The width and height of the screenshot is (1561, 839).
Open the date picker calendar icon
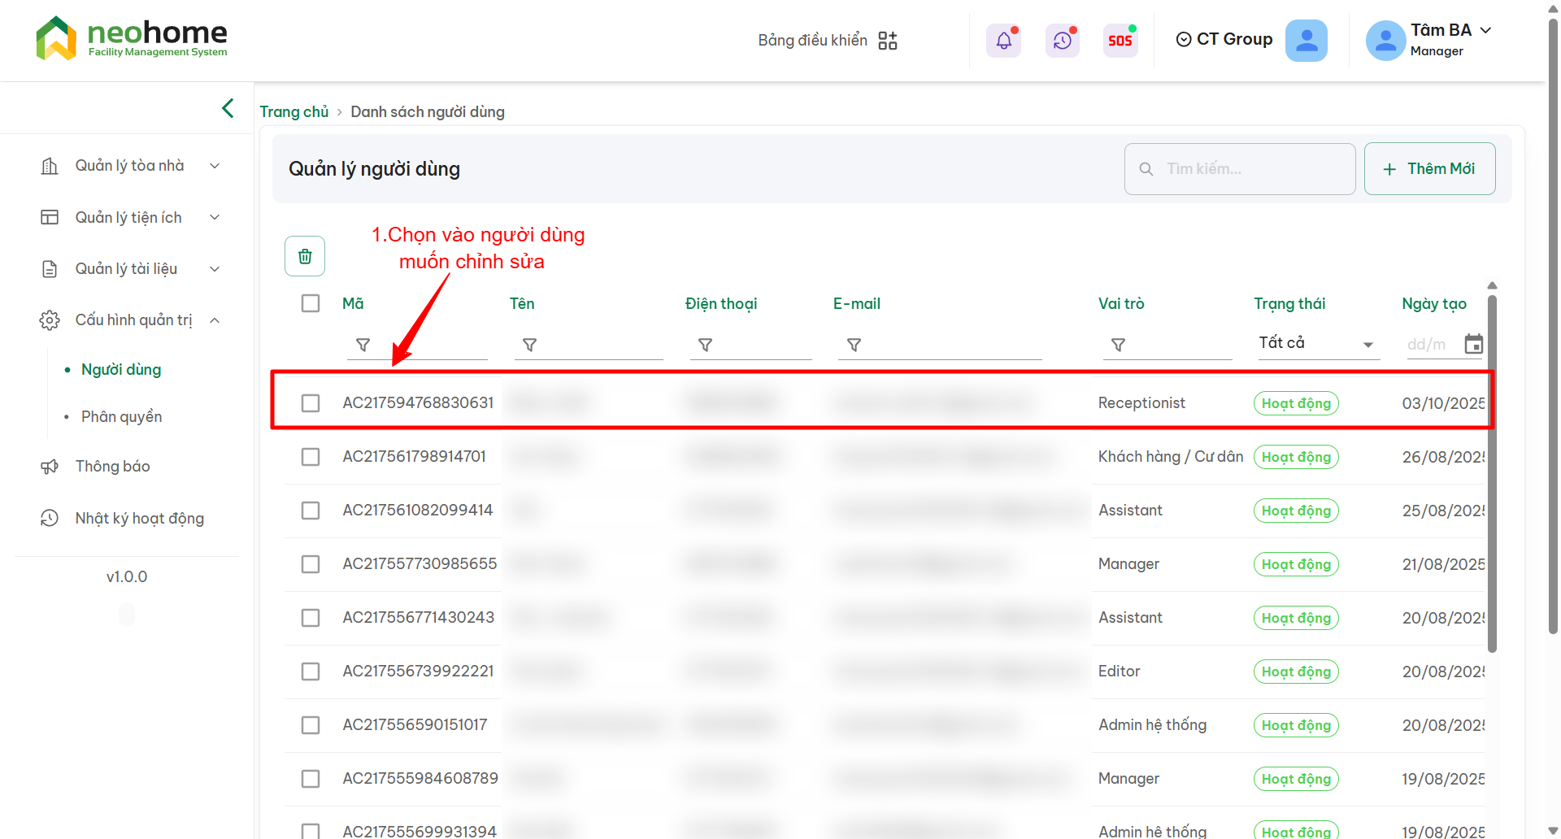click(1473, 345)
